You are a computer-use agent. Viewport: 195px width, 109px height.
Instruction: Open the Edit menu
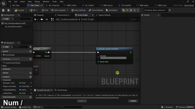[x=16, y=2]
